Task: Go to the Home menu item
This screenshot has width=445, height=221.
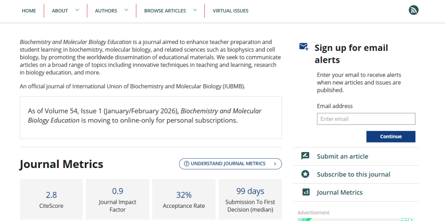Action: coord(29,11)
